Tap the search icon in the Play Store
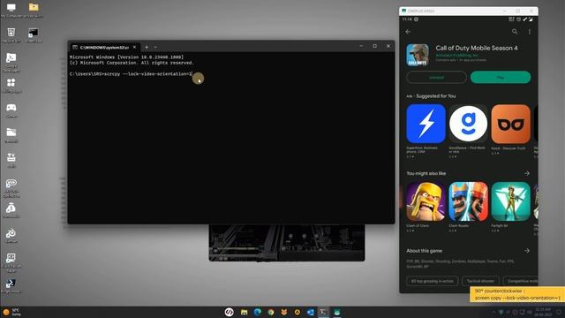The width and height of the screenshot is (565, 318). 515,32
